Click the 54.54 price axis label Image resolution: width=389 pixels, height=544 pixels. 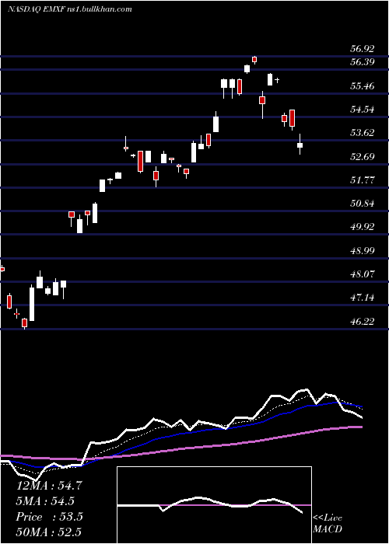tap(362, 110)
